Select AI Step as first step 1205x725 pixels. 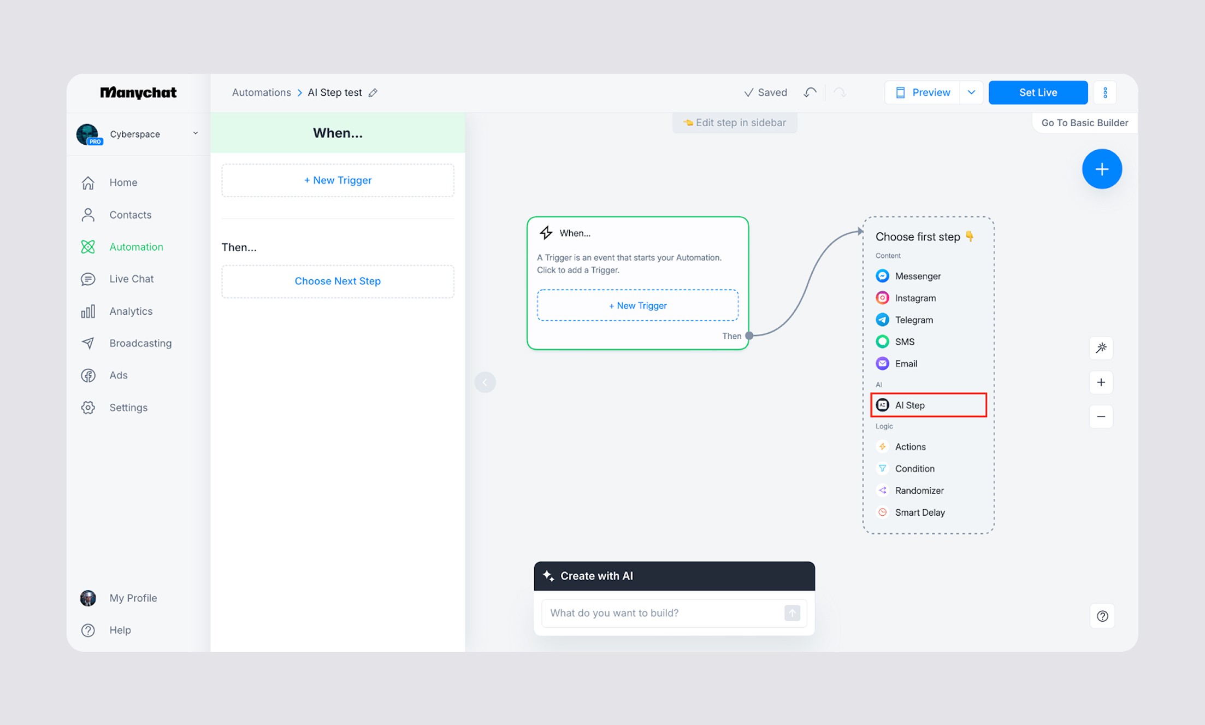928,405
